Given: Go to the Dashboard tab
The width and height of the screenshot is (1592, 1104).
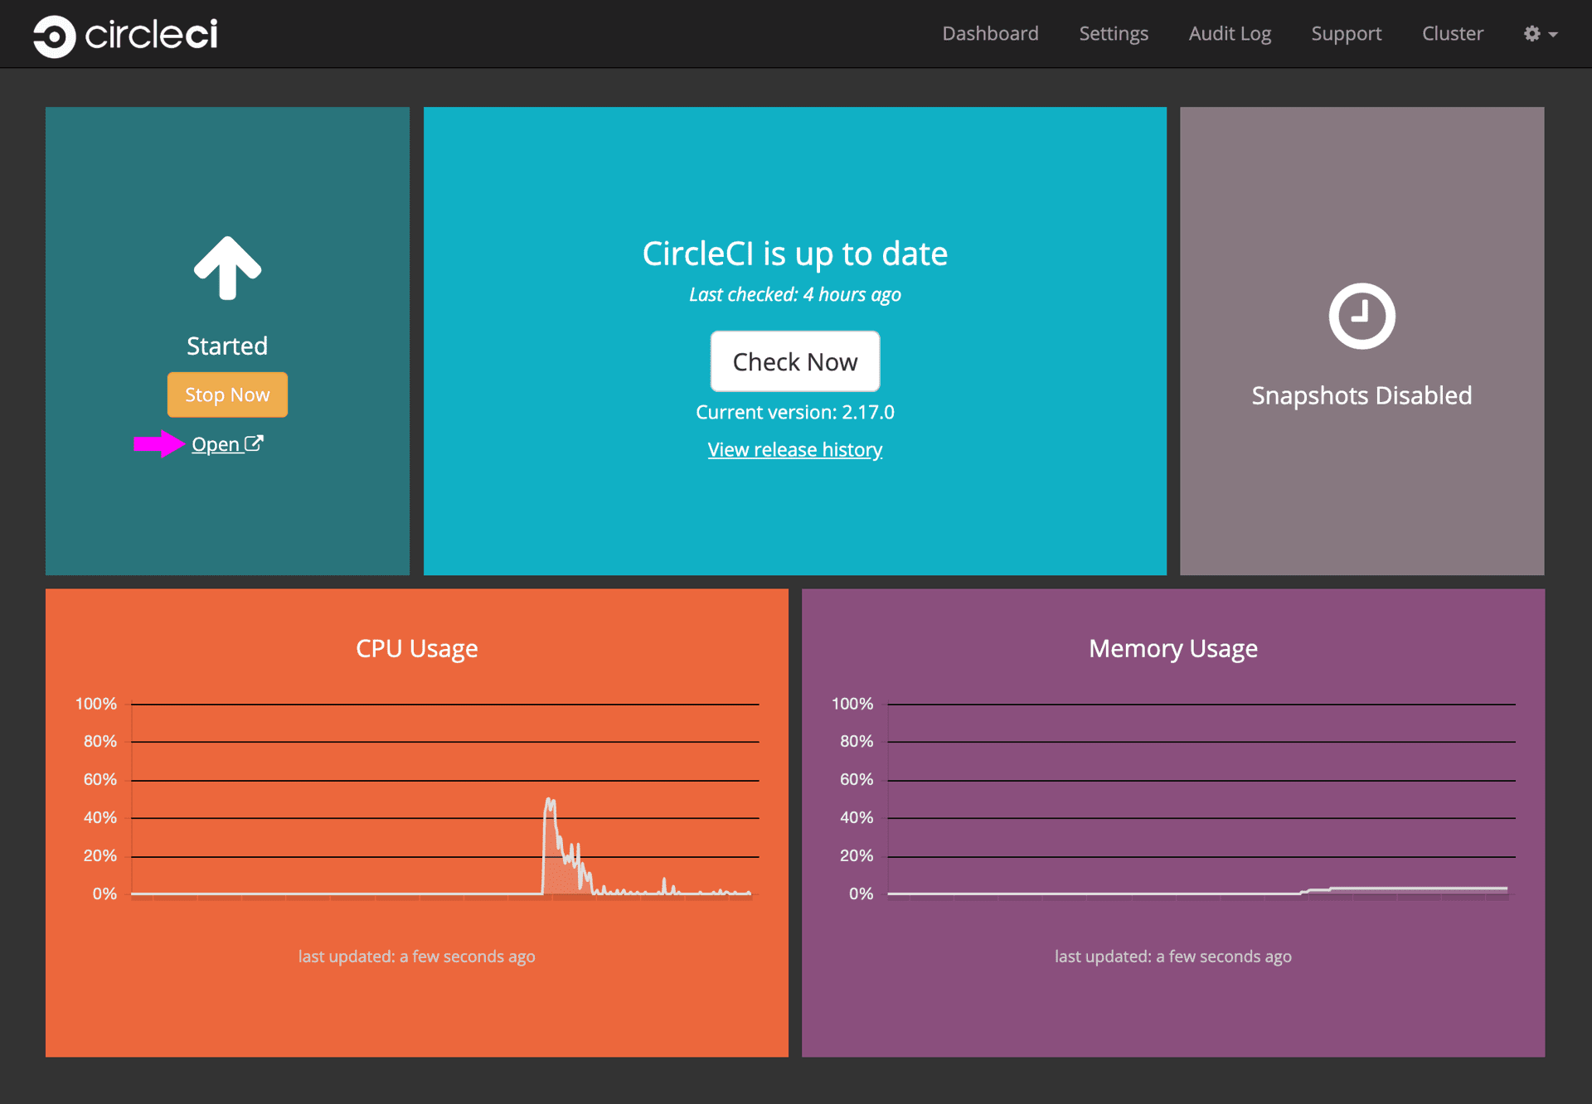Looking at the screenshot, I should (x=990, y=34).
